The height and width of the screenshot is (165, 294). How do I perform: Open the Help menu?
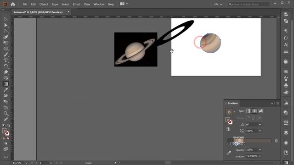pos(111,4)
